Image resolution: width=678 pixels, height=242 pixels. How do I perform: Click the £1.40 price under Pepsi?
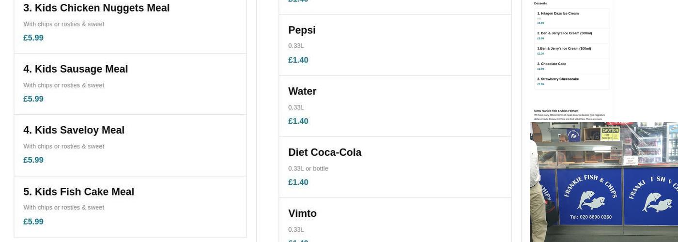[298, 60]
